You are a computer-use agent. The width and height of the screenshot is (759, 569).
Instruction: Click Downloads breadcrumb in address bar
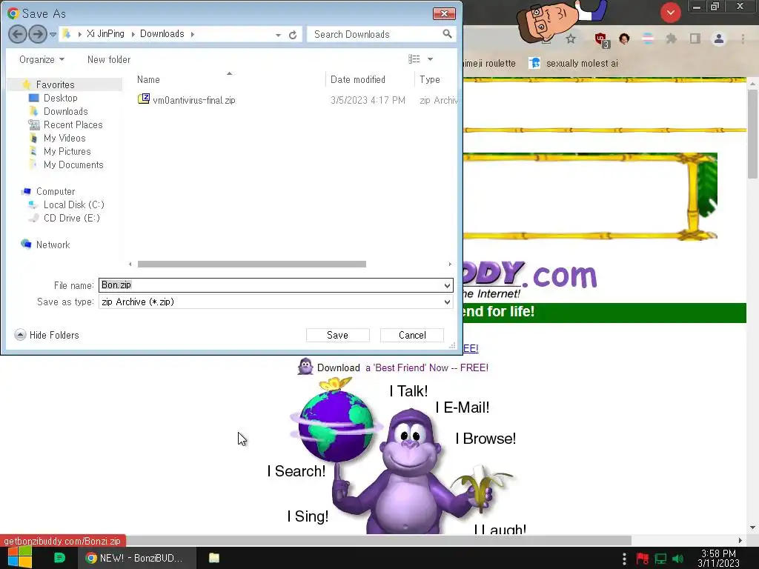click(x=162, y=34)
